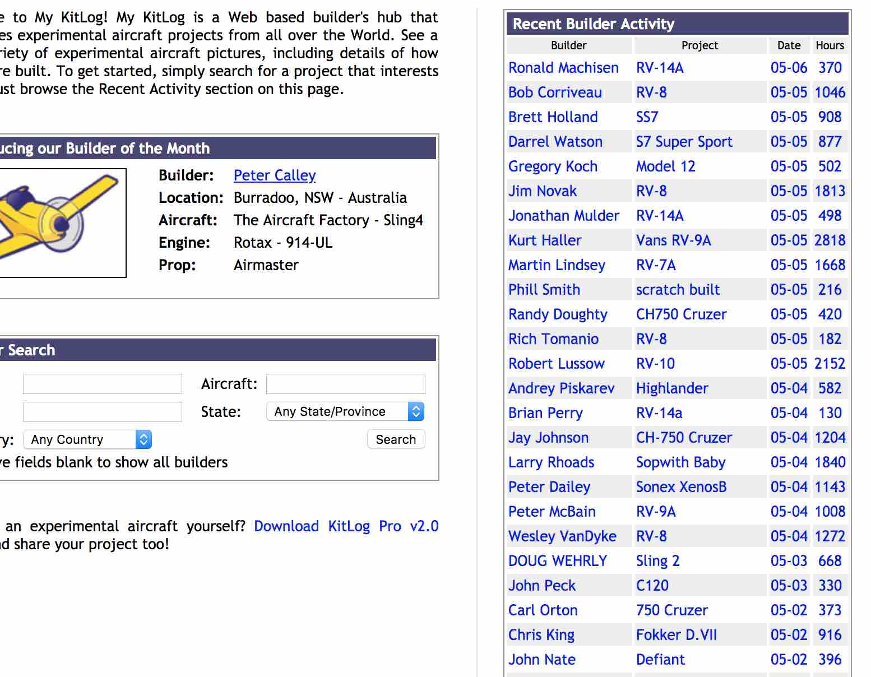Select the Sonex XenosB project
Screen dimensions: 871x677
(x=681, y=487)
